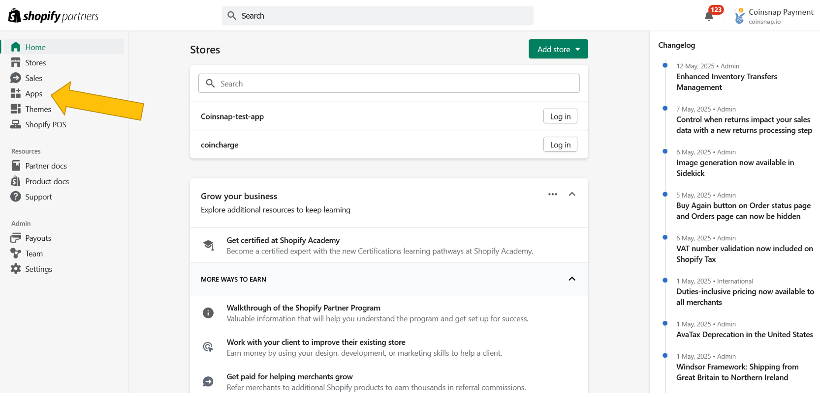This screenshot has width=820, height=397.
Task: Log in to coincharge store
Action: click(x=560, y=144)
